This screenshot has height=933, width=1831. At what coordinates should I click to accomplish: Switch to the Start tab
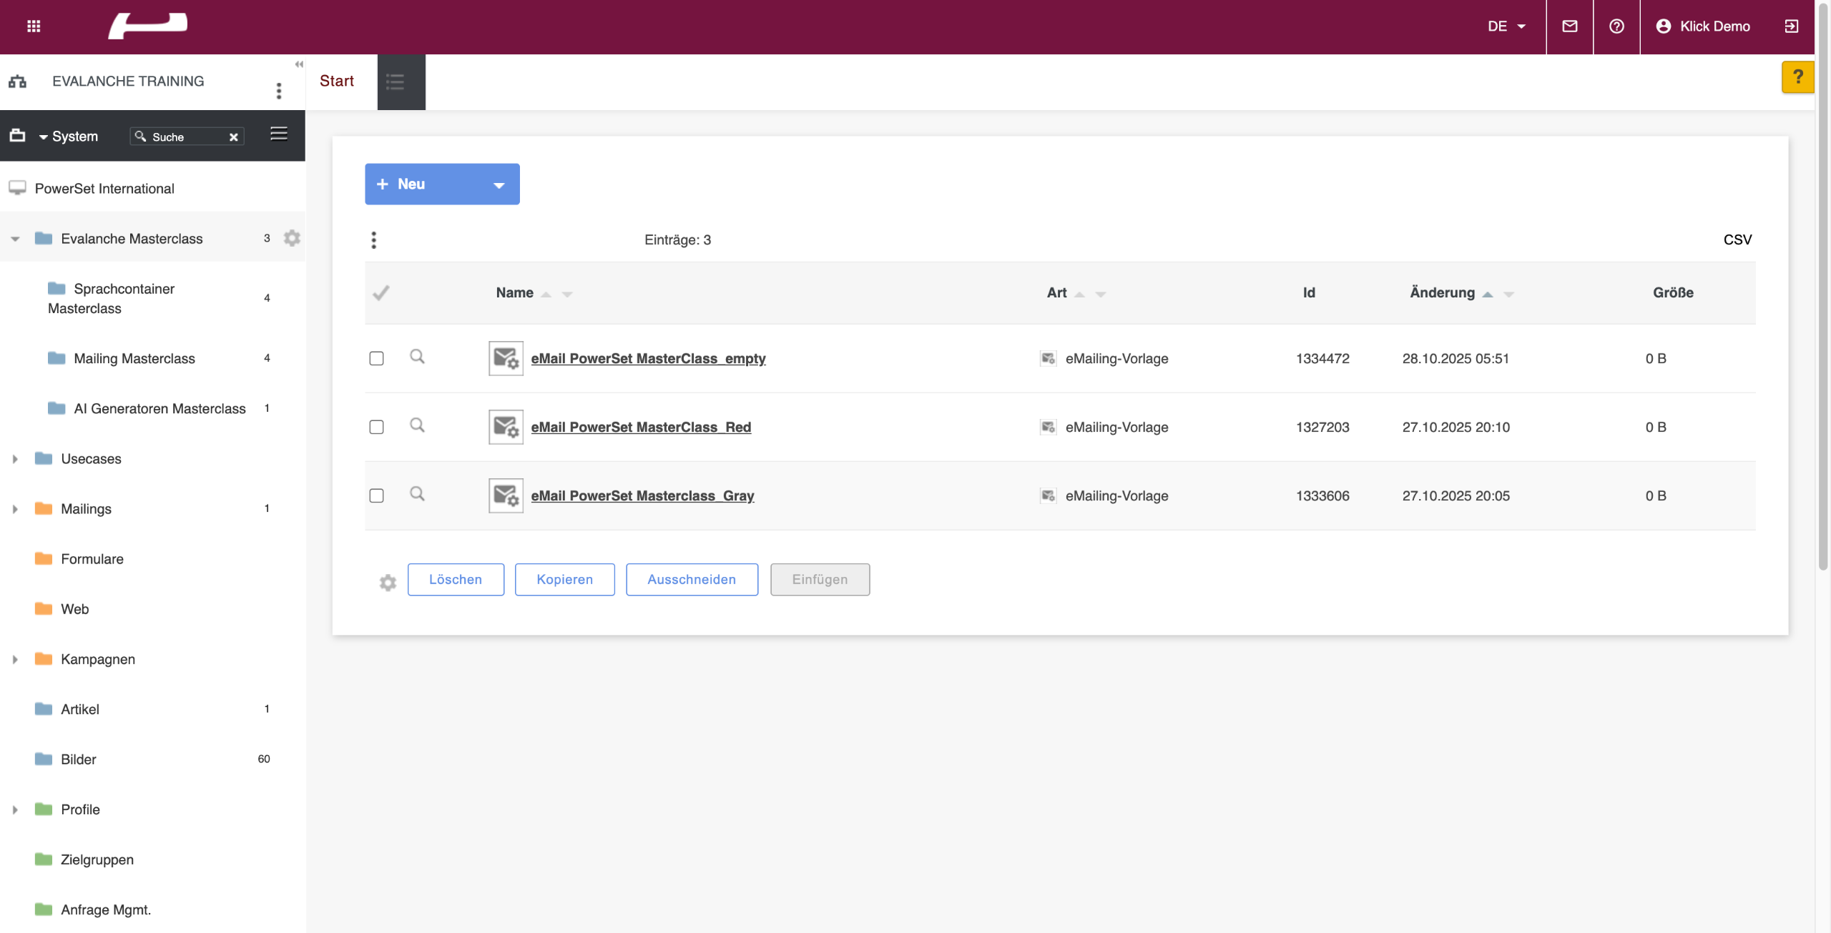[337, 82]
